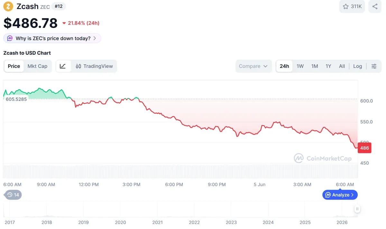Switch chart to Mkt Cap
The height and width of the screenshot is (229, 386).
(x=37, y=66)
